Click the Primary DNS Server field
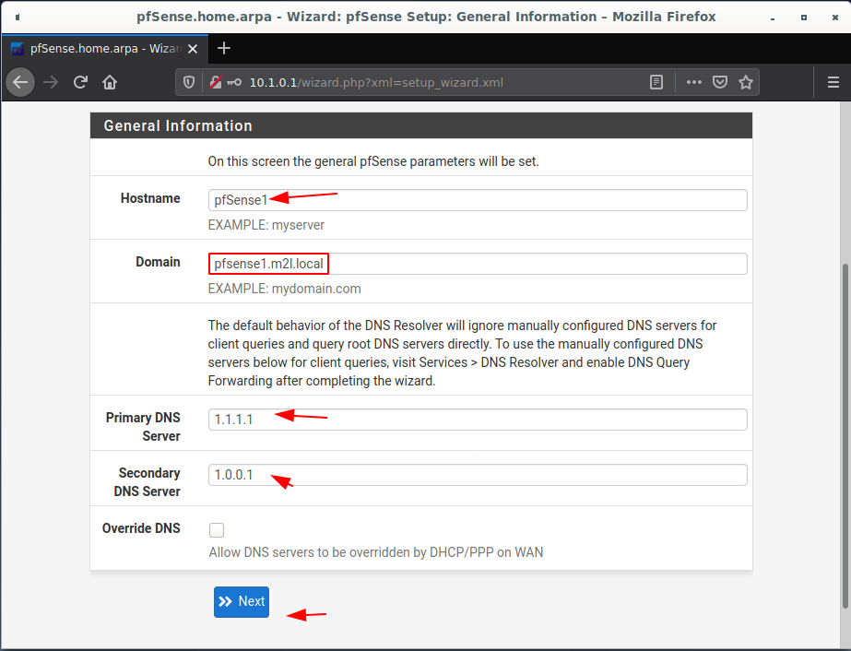The width and height of the screenshot is (851, 651). (x=478, y=420)
